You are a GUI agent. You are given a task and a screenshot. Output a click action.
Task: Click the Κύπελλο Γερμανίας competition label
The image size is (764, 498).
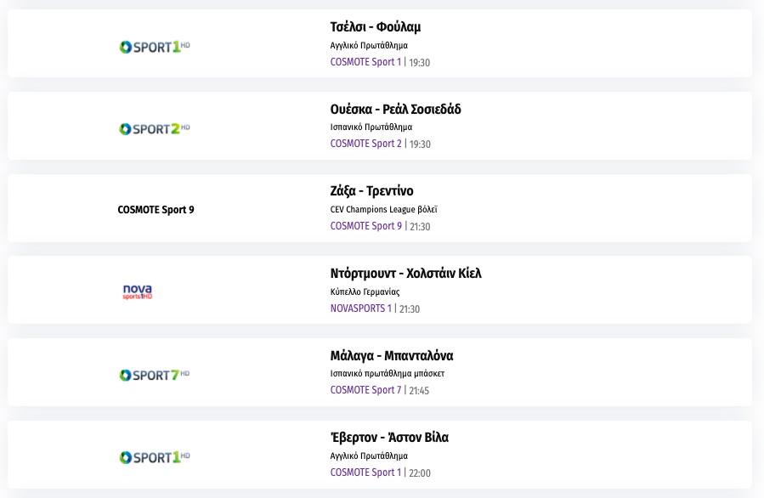[365, 291]
